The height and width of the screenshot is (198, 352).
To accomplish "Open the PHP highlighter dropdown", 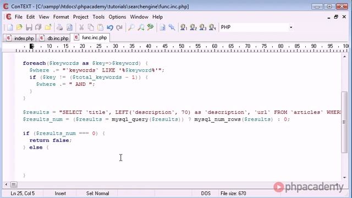I will click(291, 28).
